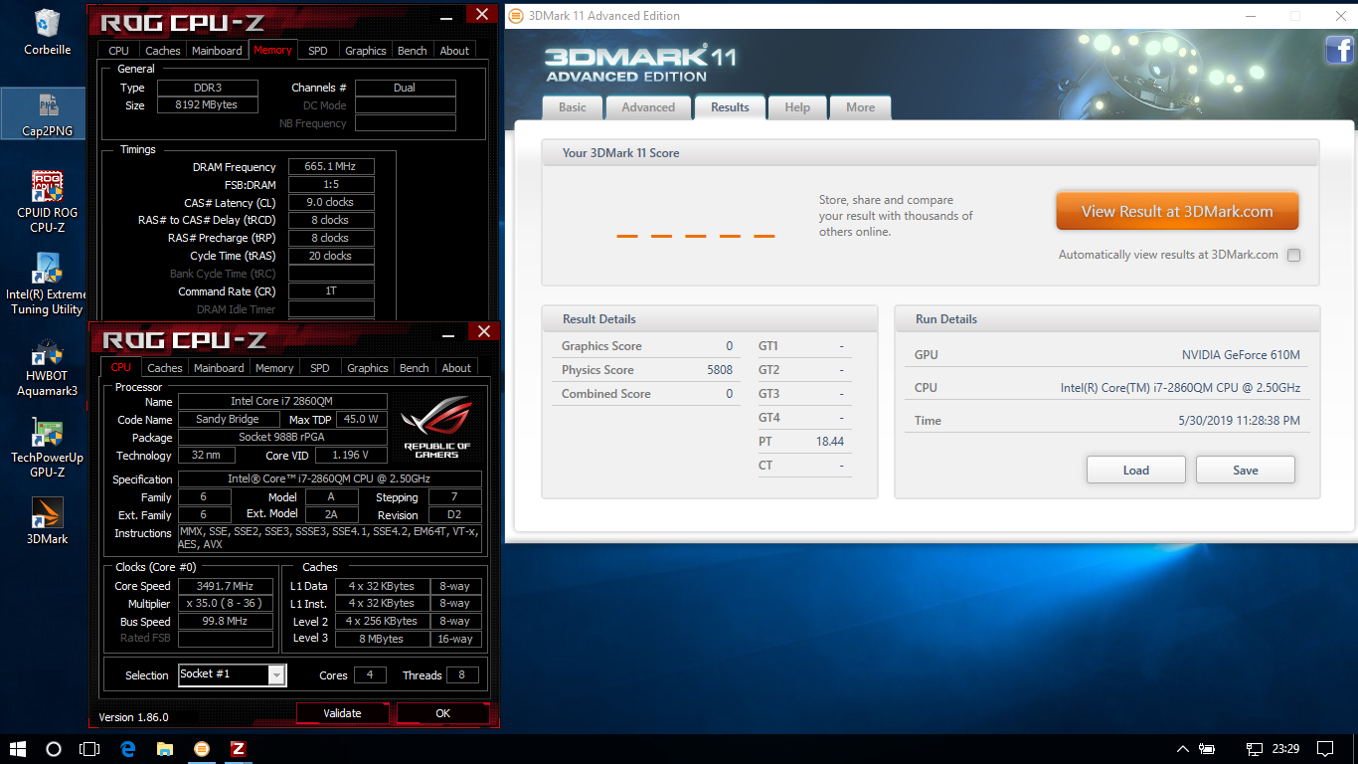This screenshot has height=764, width=1358.
Task: Click the Time value 5/30/2019 11:28:38 PM
Action: 1239,421
